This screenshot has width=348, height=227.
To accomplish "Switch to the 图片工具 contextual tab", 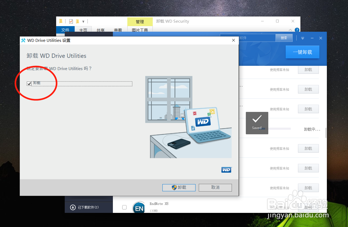I will tap(140, 30).
